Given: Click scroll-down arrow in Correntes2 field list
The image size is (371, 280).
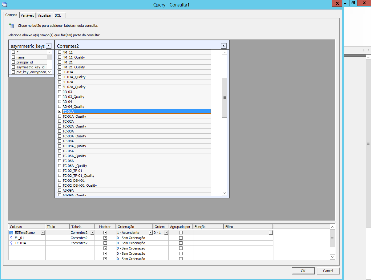Looking at the screenshot, I should [224, 193].
